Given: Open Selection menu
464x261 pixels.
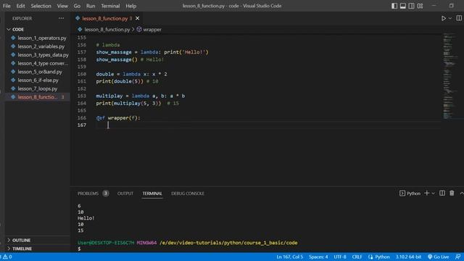Looking at the screenshot, I should tap(41, 6).
